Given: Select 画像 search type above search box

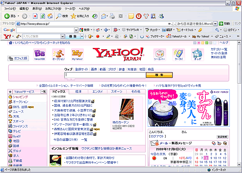Looking at the screenshot, I should click(x=94, y=69).
